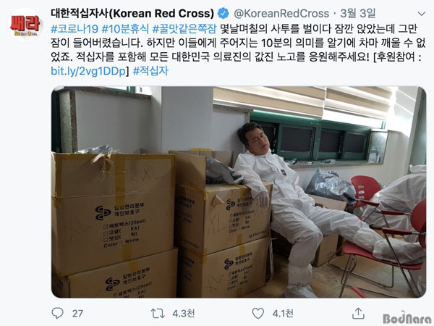This screenshot has width=434, height=326.
Task: Open the share upload icon
Action: click(358, 313)
